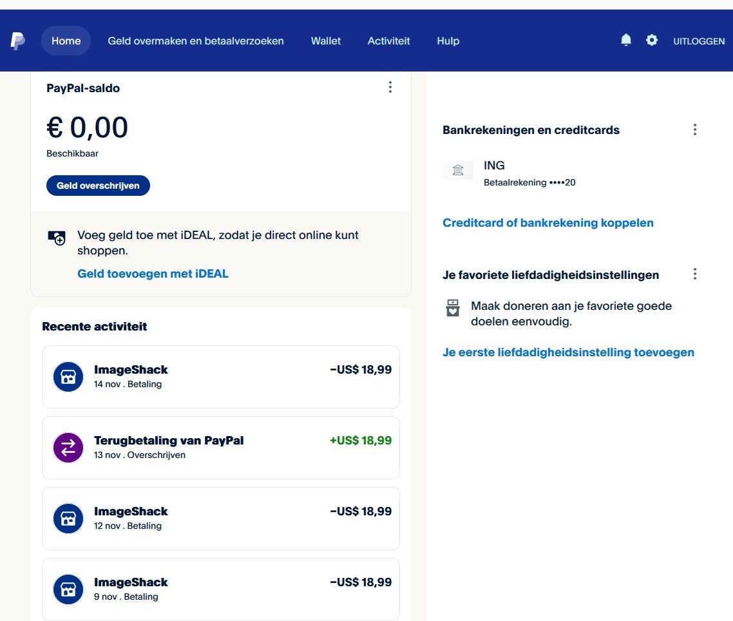The height and width of the screenshot is (621, 733).
Task: Click the iDEAL add-money wallet icon
Action: [57, 237]
